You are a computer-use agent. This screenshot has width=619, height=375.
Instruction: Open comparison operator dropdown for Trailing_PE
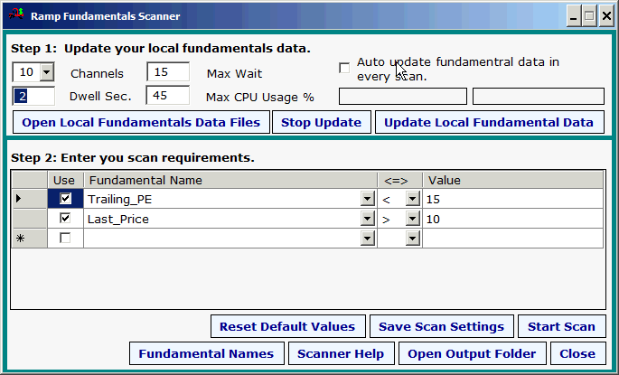413,199
